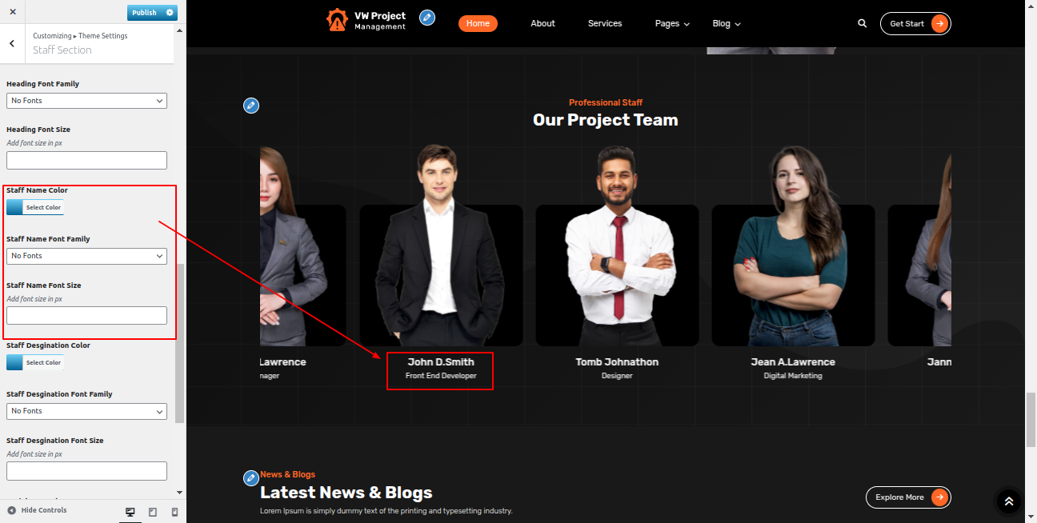Switch to mobile preview device icon
The image size is (1037, 523).
(174, 512)
